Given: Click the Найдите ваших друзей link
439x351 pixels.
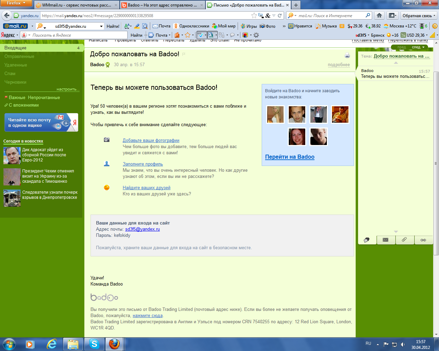Looking at the screenshot, I should point(146,188).
